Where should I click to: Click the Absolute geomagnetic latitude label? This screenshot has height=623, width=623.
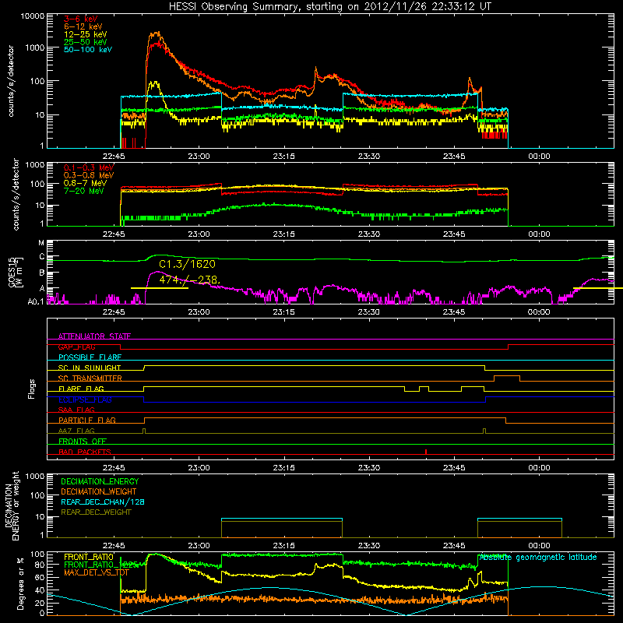[538, 558]
